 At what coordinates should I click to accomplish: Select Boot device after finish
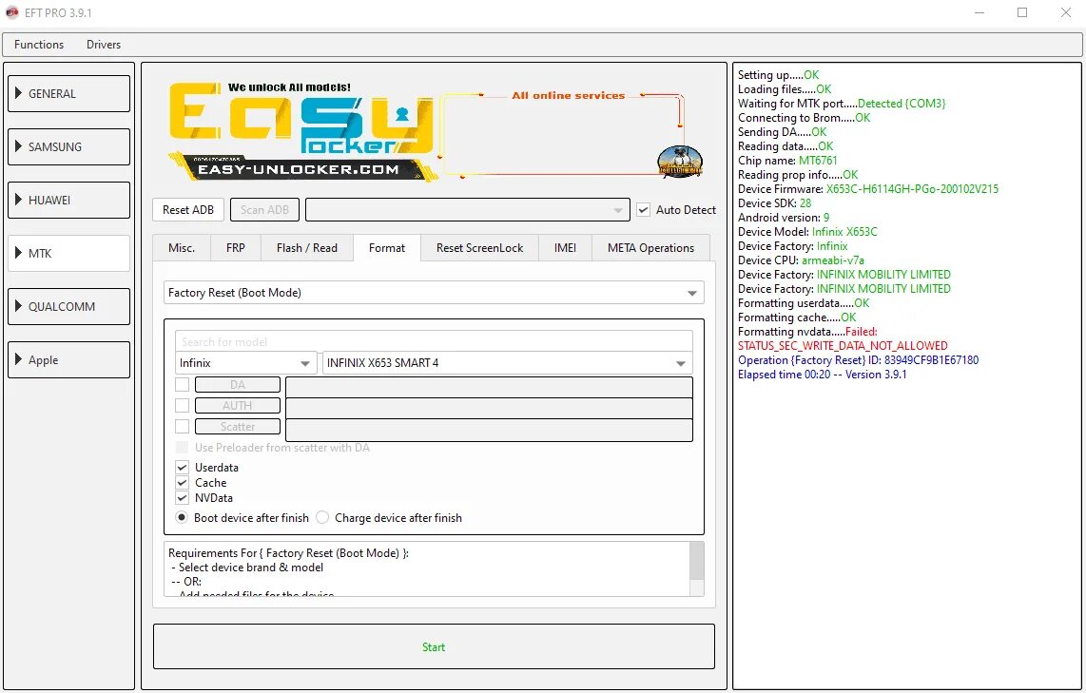pyautogui.click(x=182, y=517)
